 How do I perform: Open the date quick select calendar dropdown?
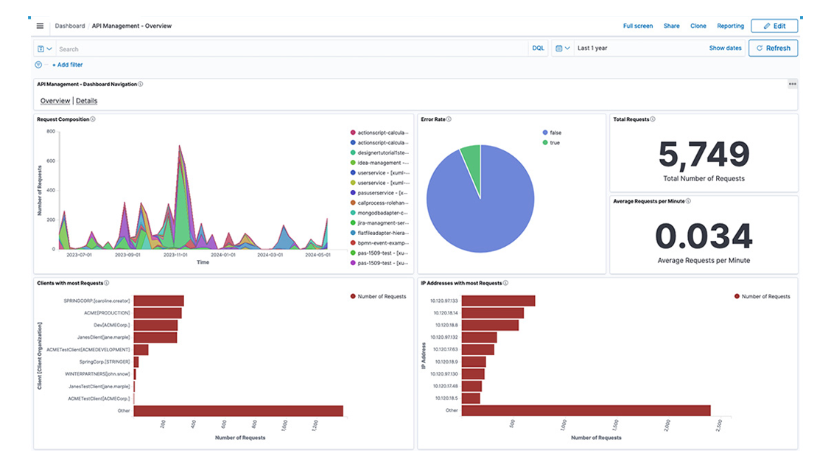click(x=563, y=47)
